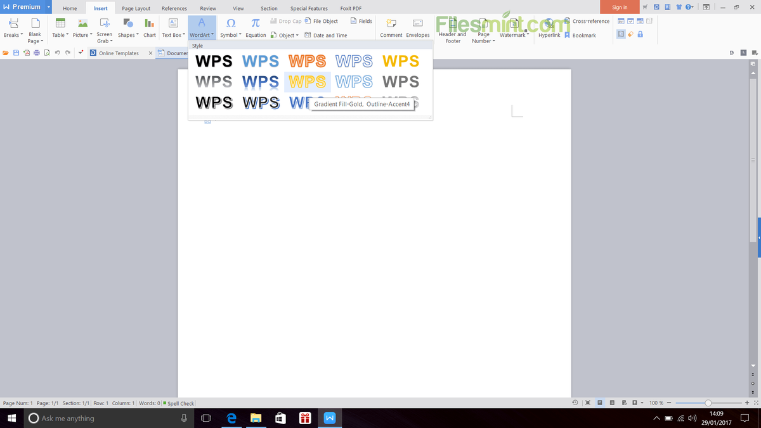Click the Sign in button

point(620,7)
